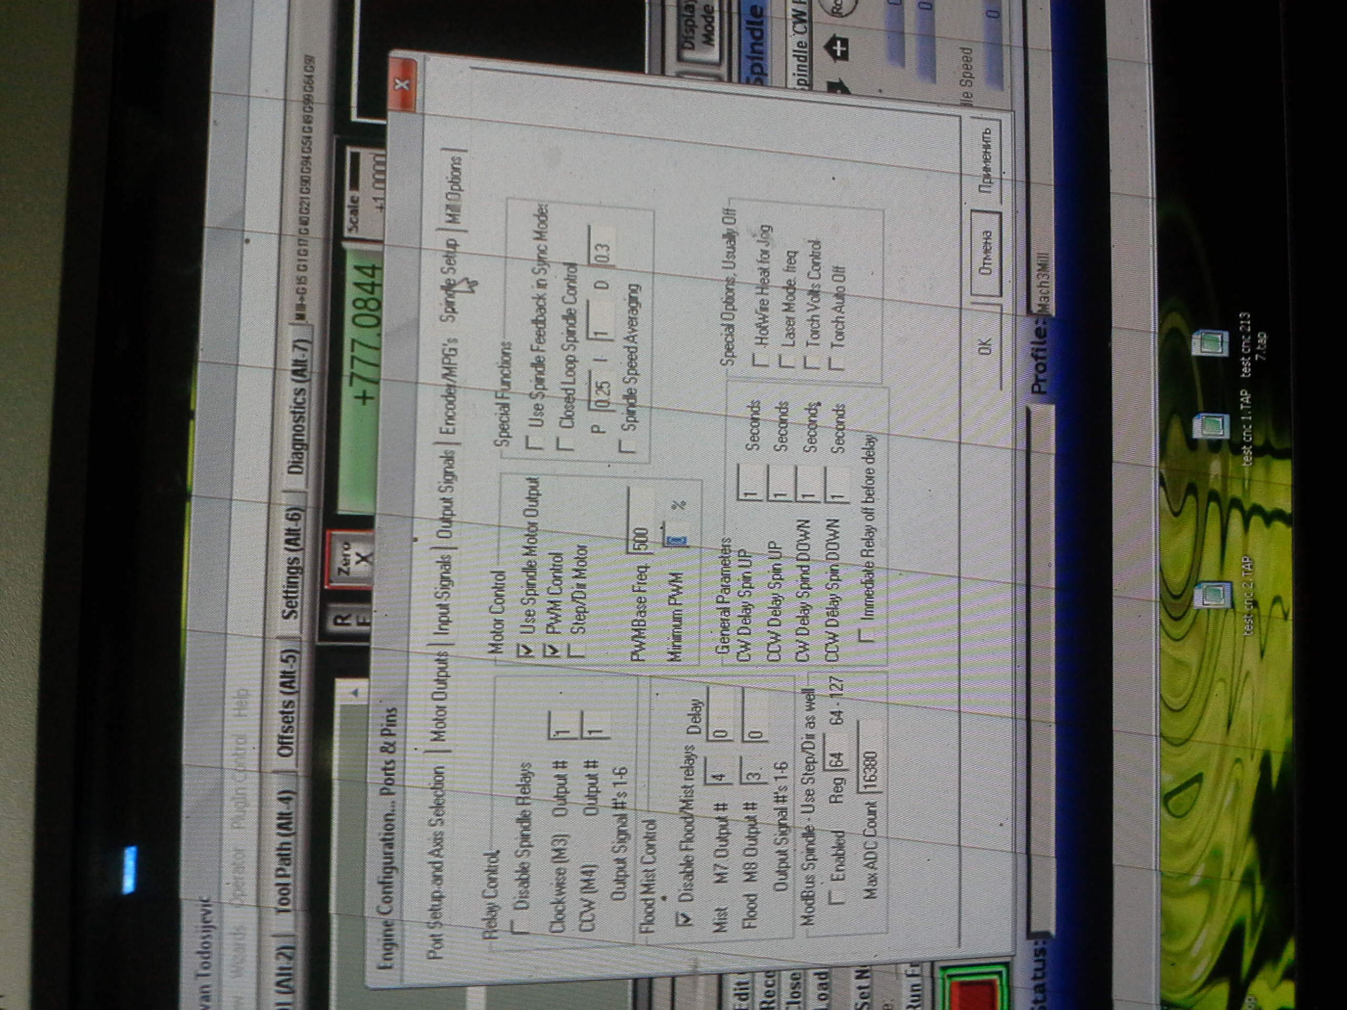The height and width of the screenshot is (1010, 1347).
Task: Open test cnc 2137.tap desktop file
Action: click(1212, 343)
